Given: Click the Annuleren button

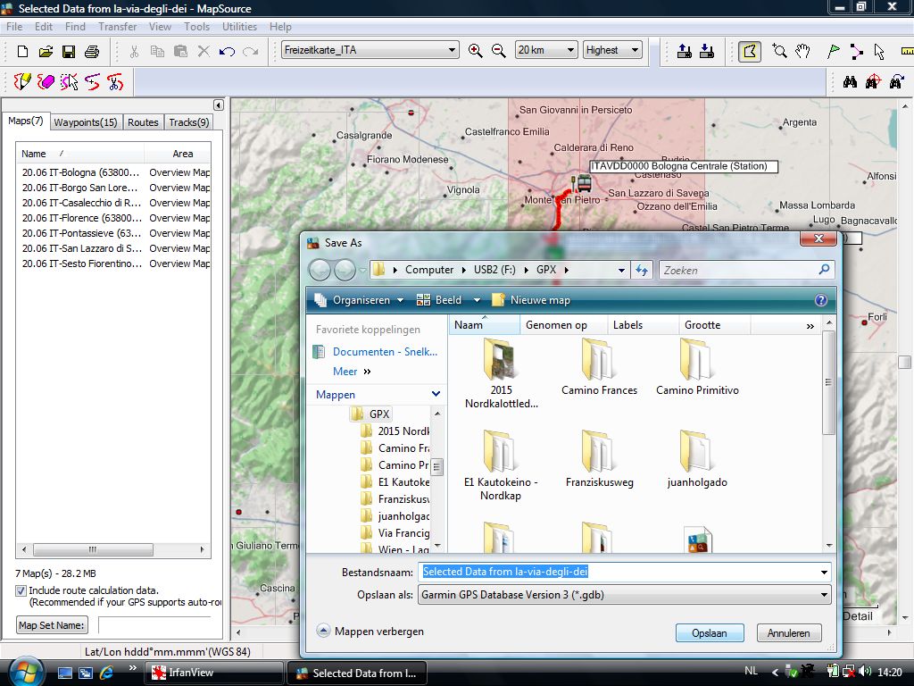Looking at the screenshot, I should point(789,633).
